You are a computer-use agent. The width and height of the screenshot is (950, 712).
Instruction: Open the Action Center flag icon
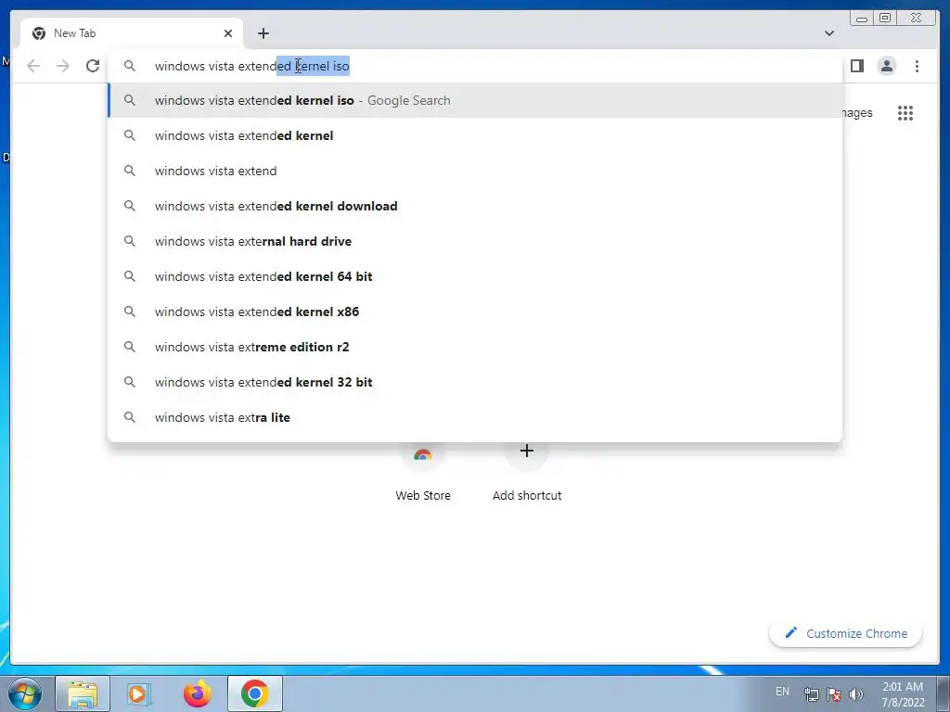click(x=834, y=694)
